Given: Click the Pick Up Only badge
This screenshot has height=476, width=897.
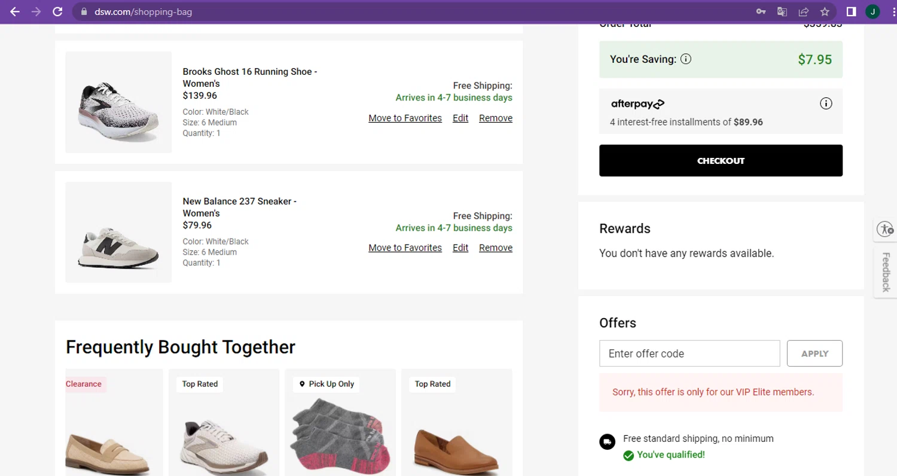Looking at the screenshot, I should pyautogui.click(x=327, y=384).
